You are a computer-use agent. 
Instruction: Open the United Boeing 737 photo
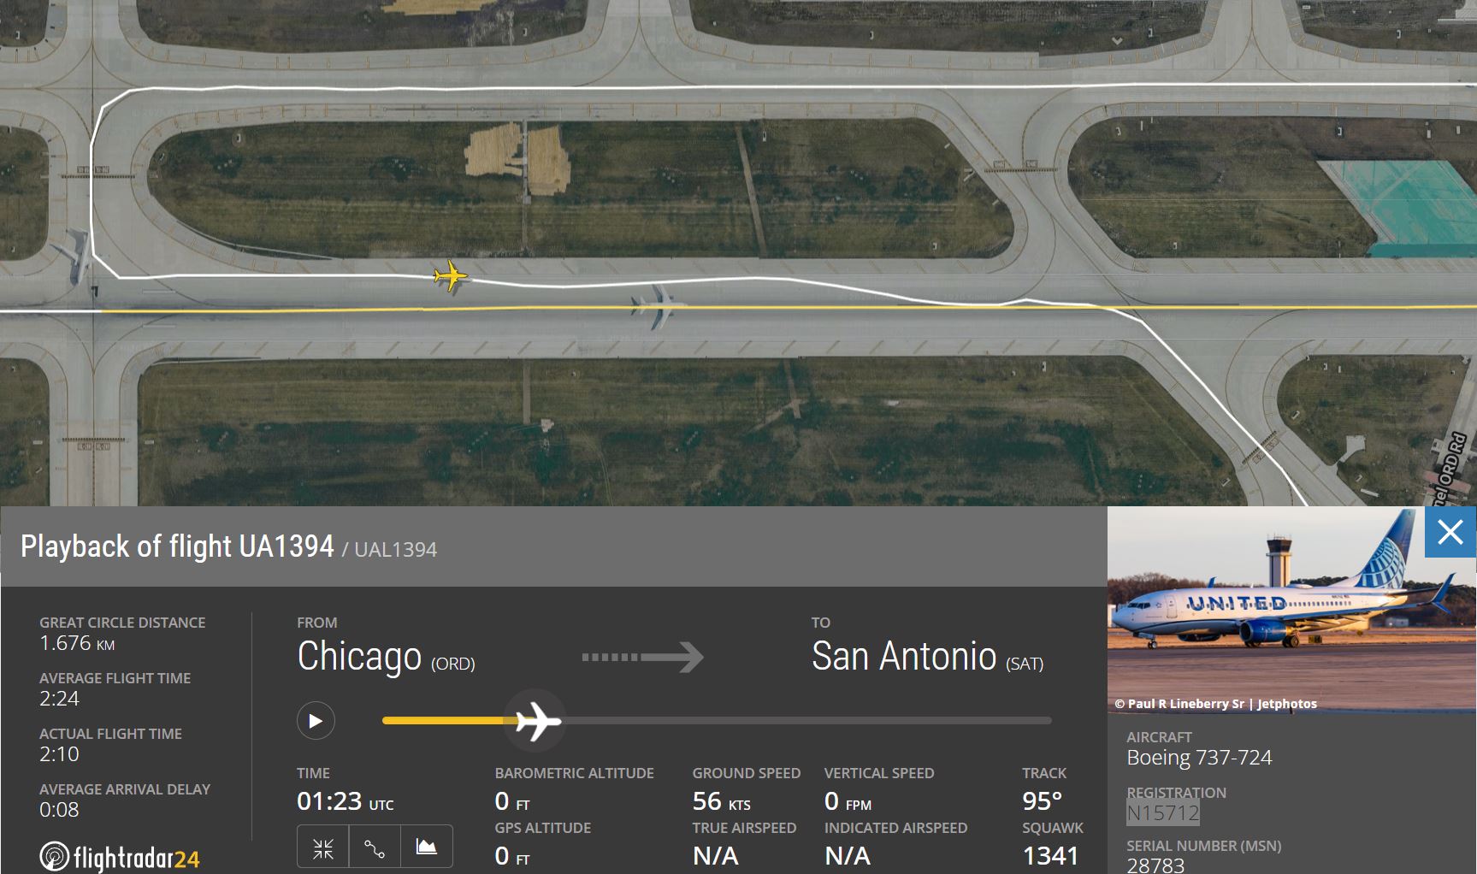tap(1266, 607)
